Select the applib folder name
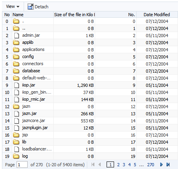The height and width of the screenshot is (169, 178). coord(28,43)
